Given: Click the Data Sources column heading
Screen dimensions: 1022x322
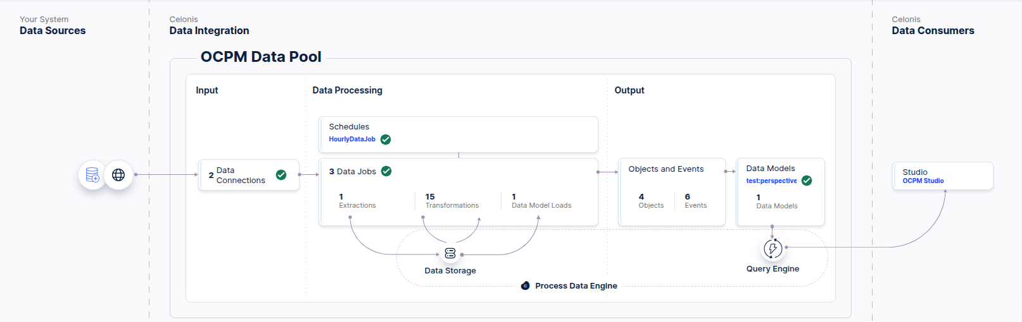Looking at the screenshot, I should (x=53, y=30).
